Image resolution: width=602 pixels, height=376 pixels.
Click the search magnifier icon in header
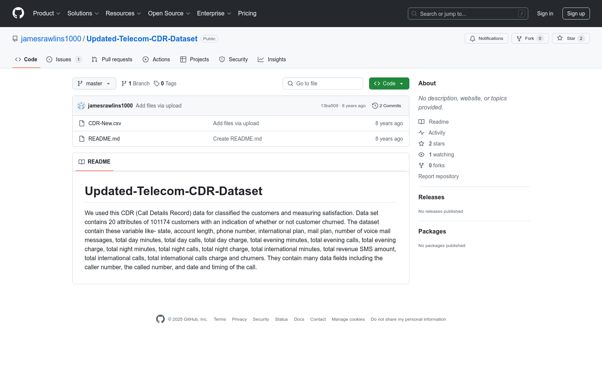414,14
